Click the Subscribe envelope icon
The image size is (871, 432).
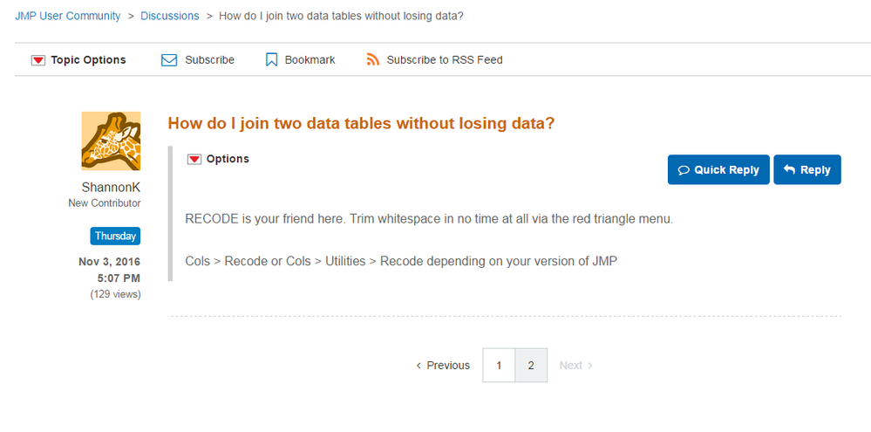pyautogui.click(x=169, y=60)
